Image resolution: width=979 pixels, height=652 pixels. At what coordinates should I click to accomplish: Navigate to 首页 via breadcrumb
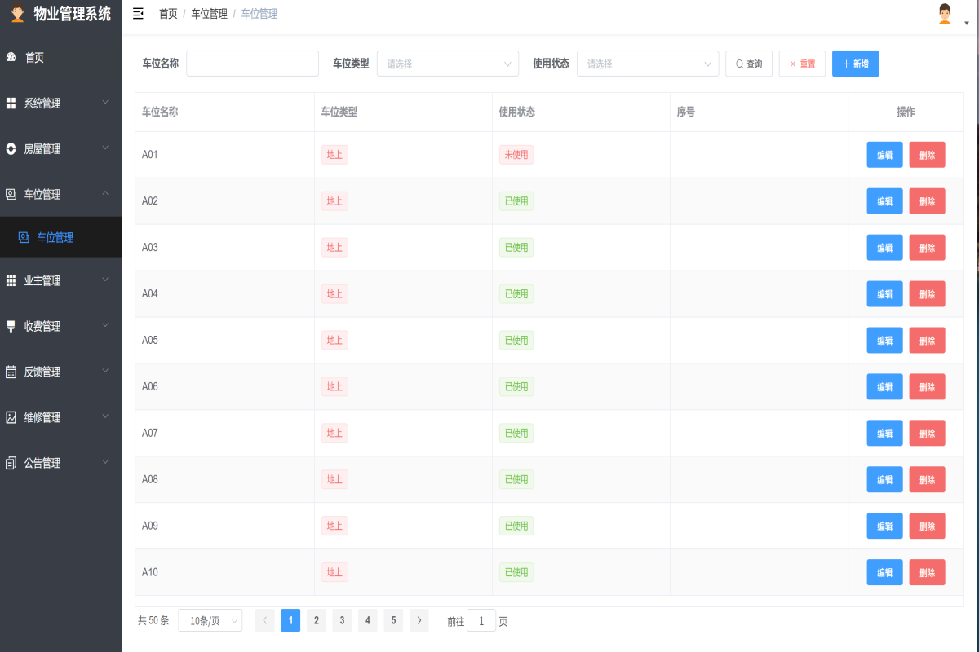click(x=167, y=14)
